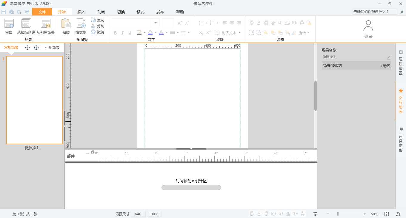Click the gear settings quick access icon
The height and width of the screenshot is (218, 406).
tap(19, 12)
